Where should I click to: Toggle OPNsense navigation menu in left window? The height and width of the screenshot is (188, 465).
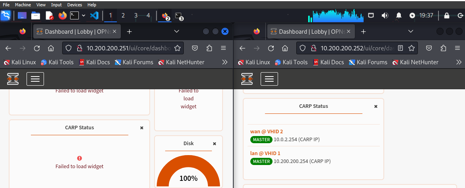coord(35,79)
